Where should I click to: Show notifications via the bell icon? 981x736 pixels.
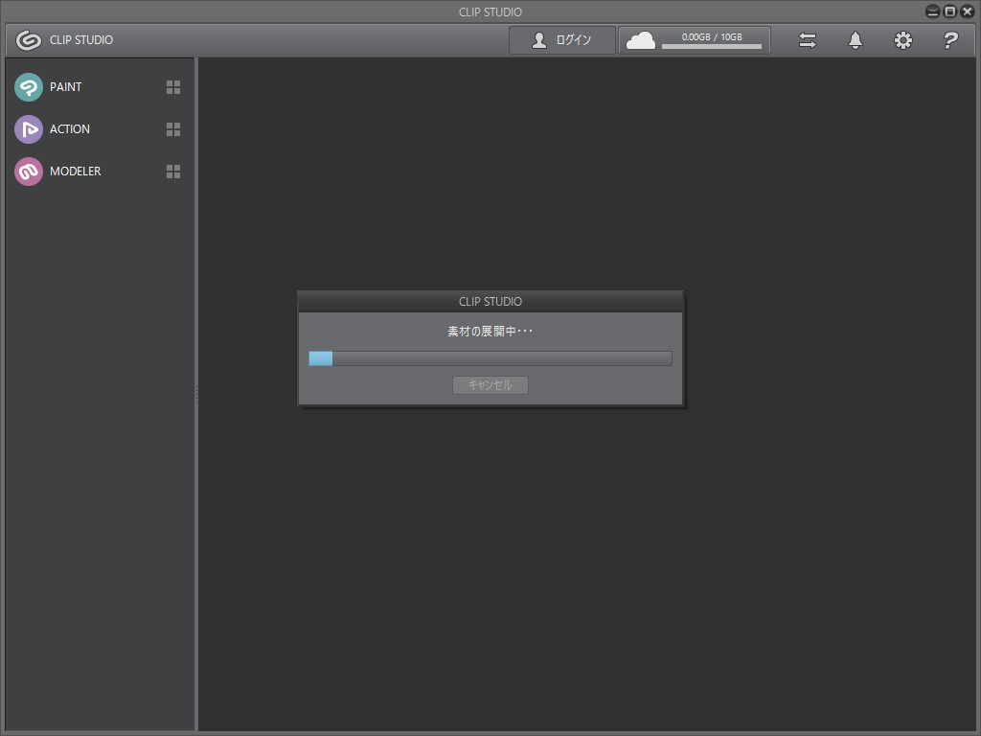856,40
